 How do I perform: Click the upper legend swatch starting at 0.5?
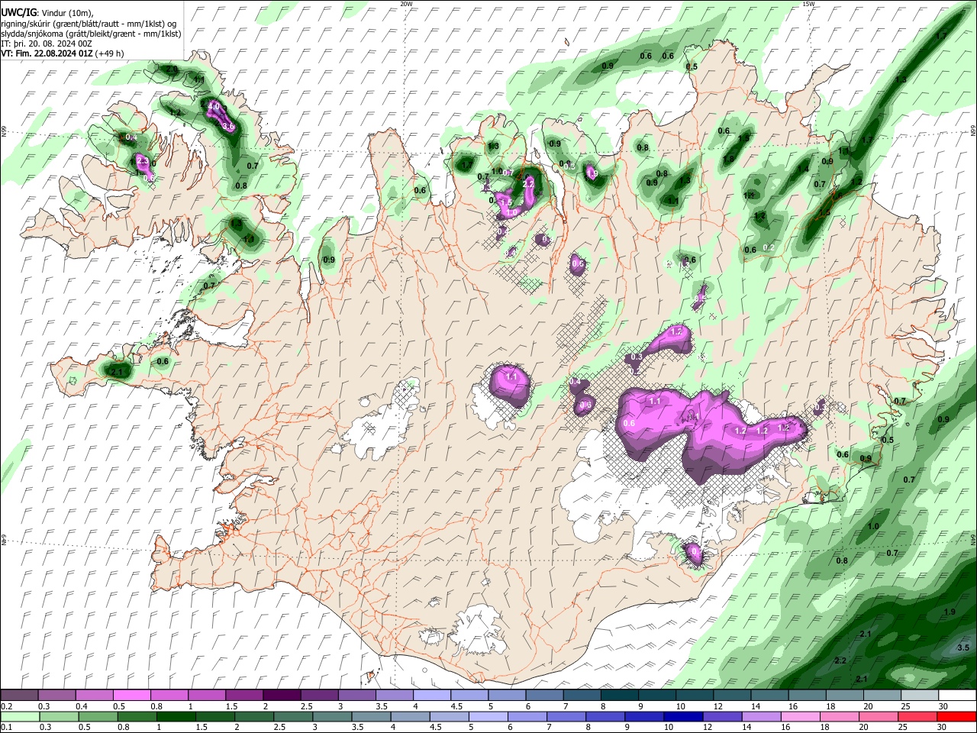pyautogui.click(x=131, y=696)
